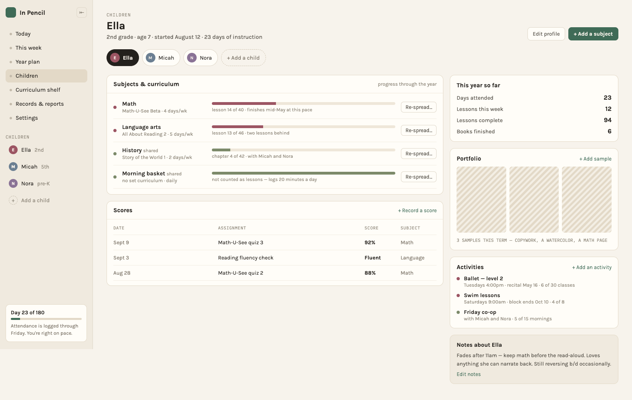Screen dimensions: 632x400
Task: Select the Math-U-See quiz 2 row
Action: tap(275, 273)
